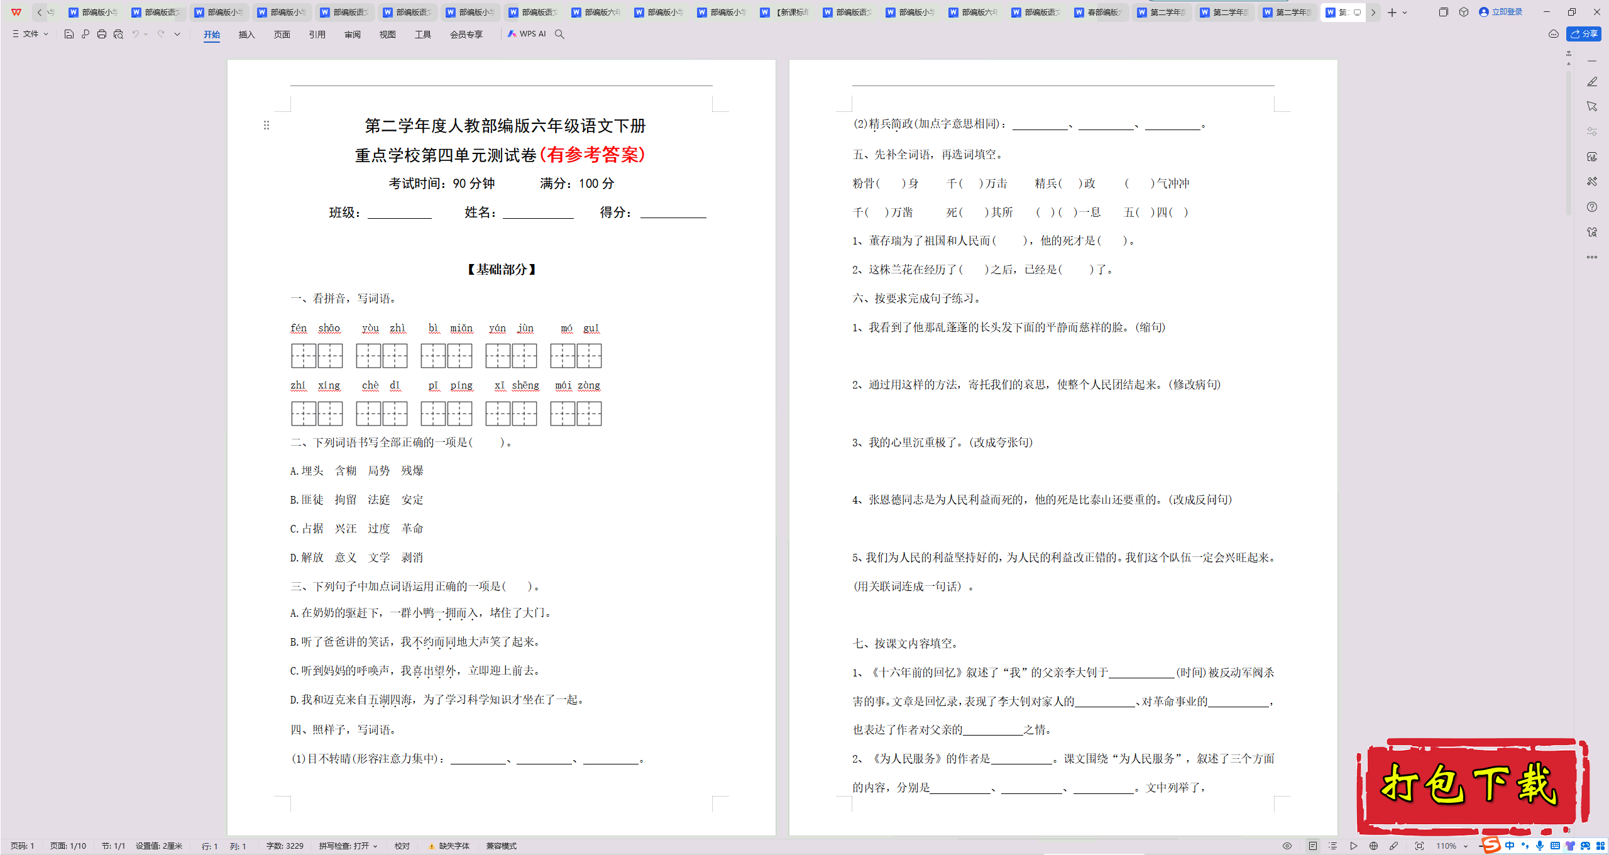Switch to the 审阅 ribbon tab
This screenshot has width=1609, height=855.
(353, 35)
